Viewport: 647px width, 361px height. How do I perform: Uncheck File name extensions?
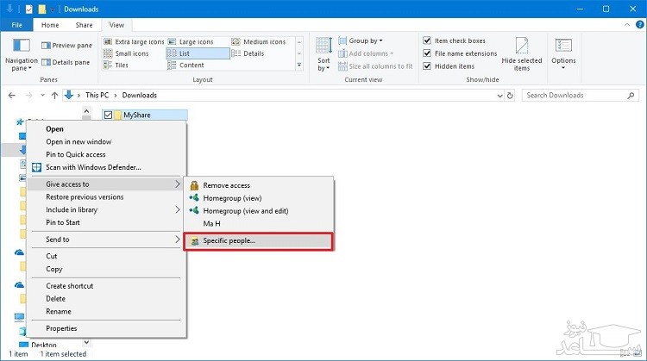coord(427,53)
